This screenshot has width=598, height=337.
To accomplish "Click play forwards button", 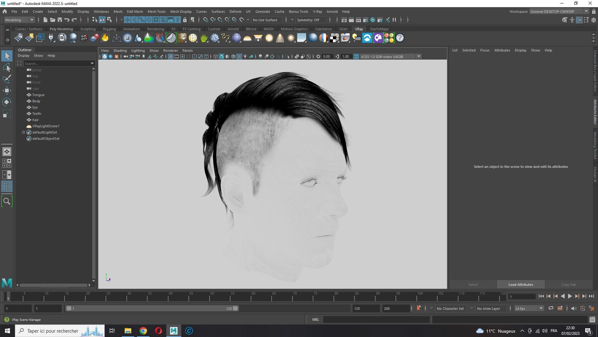I will point(570,296).
